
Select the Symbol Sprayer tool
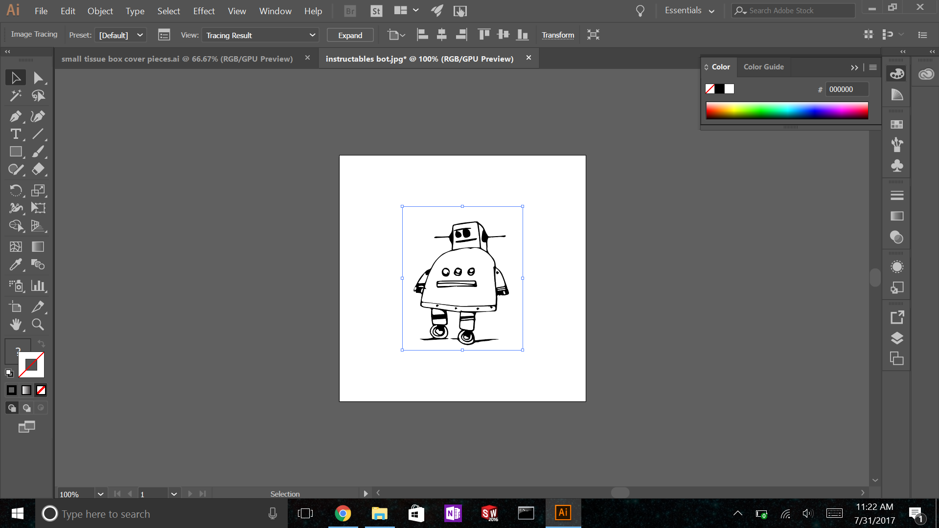click(x=16, y=286)
